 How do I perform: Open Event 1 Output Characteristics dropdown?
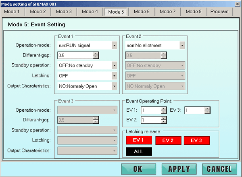coord(114,86)
